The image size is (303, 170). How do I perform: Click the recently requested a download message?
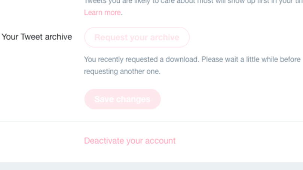192,65
